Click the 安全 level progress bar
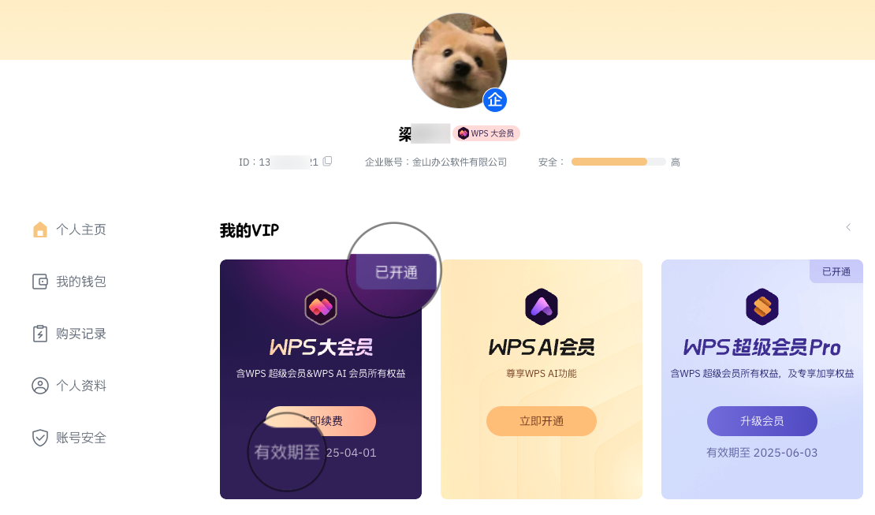The height and width of the screenshot is (515, 875). (618, 162)
